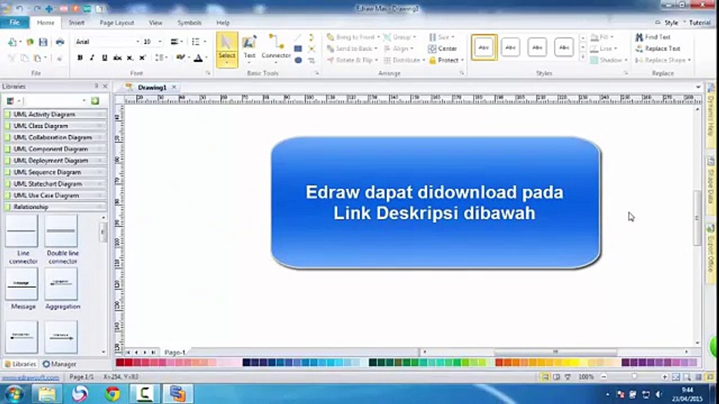The width and height of the screenshot is (719, 404).
Task: Click the Find Text binoculars
Action: (x=639, y=37)
